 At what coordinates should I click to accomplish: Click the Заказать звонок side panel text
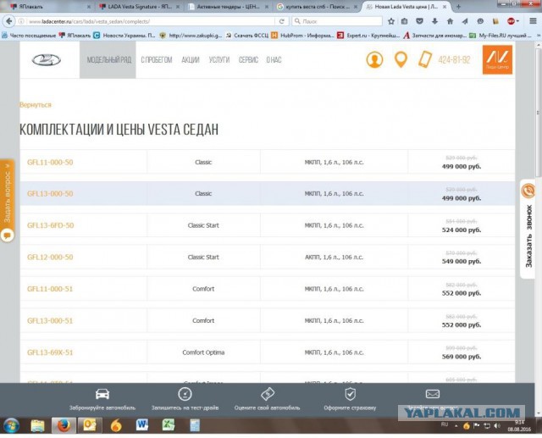pos(528,236)
